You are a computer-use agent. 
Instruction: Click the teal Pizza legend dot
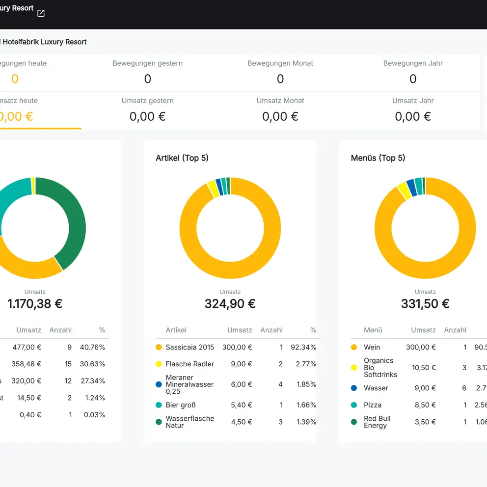(x=354, y=405)
